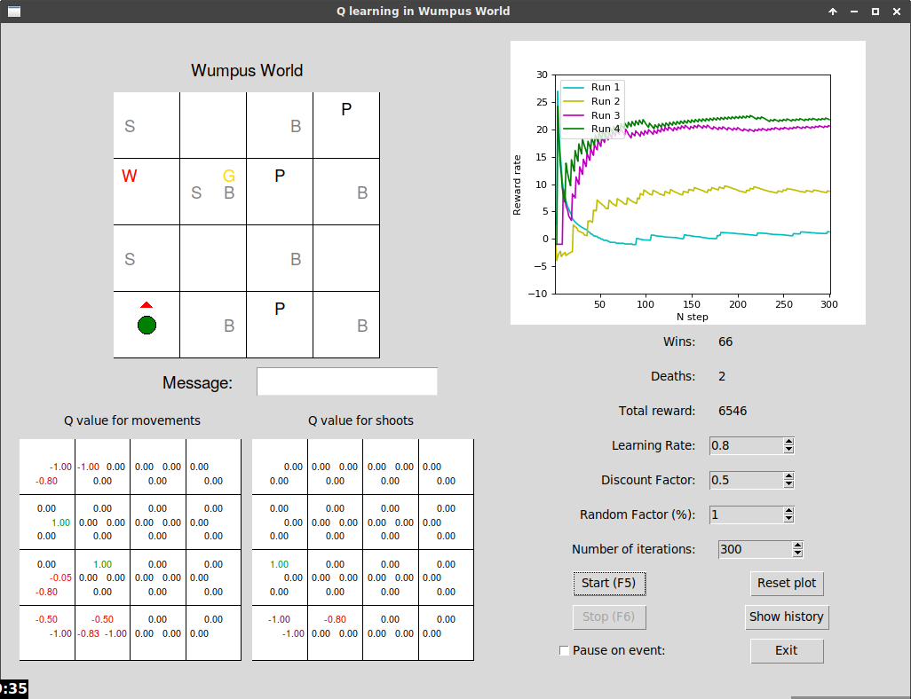The width and height of the screenshot is (911, 699).
Task: Click the S stench in the gold cell
Action: [196, 192]
